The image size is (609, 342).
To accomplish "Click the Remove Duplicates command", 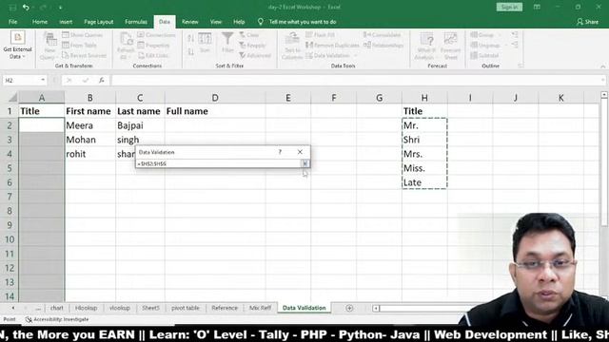I will pos(332,45).
